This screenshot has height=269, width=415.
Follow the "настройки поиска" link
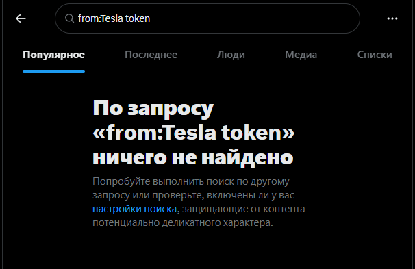click(134, 209)
